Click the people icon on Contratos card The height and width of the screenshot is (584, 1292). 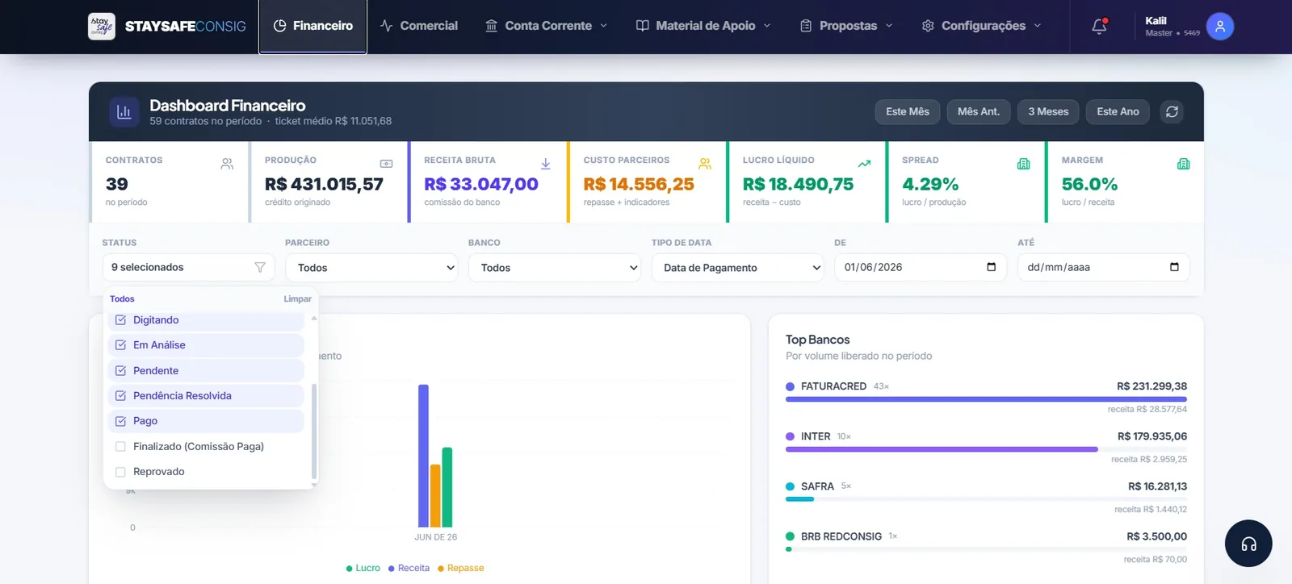pyautogui.click(x=227, y=164)
